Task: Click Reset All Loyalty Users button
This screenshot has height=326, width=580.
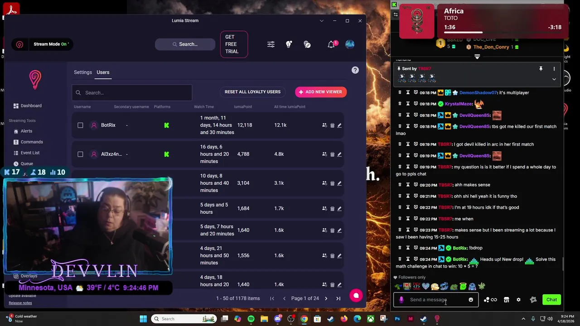Action: (x=252, y=92)
